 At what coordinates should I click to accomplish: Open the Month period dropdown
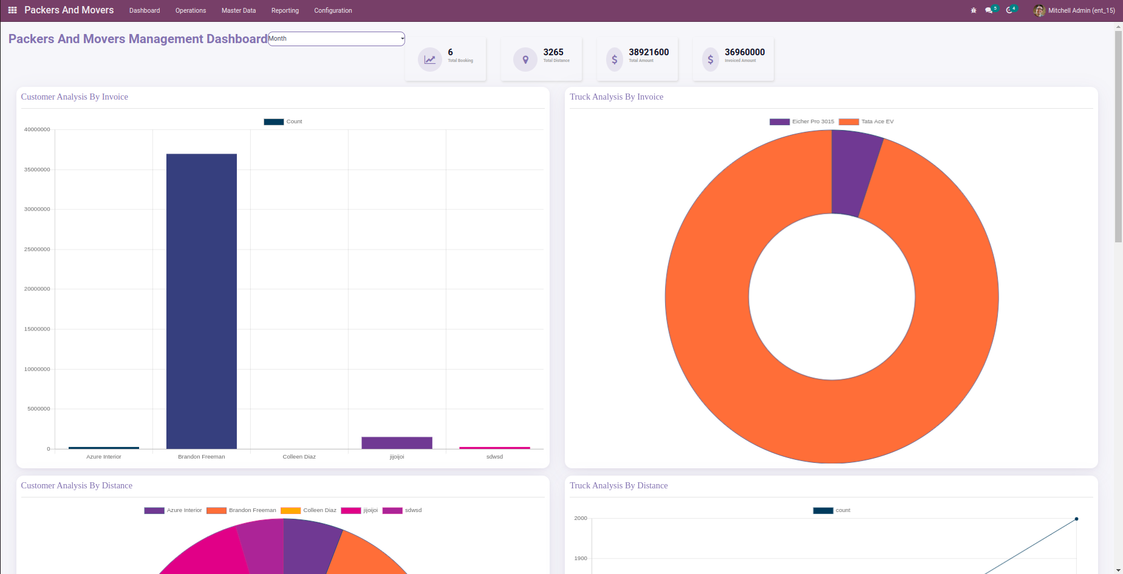click(336, 39)
